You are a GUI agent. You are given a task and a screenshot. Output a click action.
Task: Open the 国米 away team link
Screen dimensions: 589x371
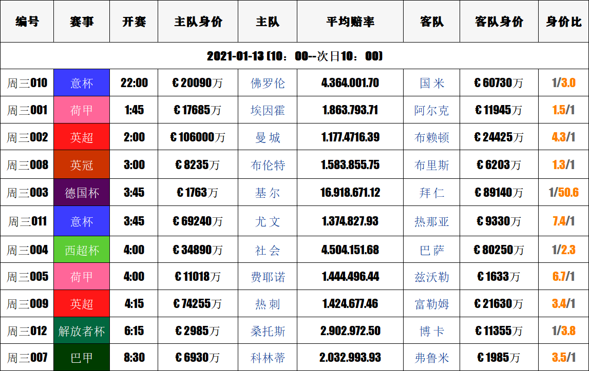click(x=431, y=83)
